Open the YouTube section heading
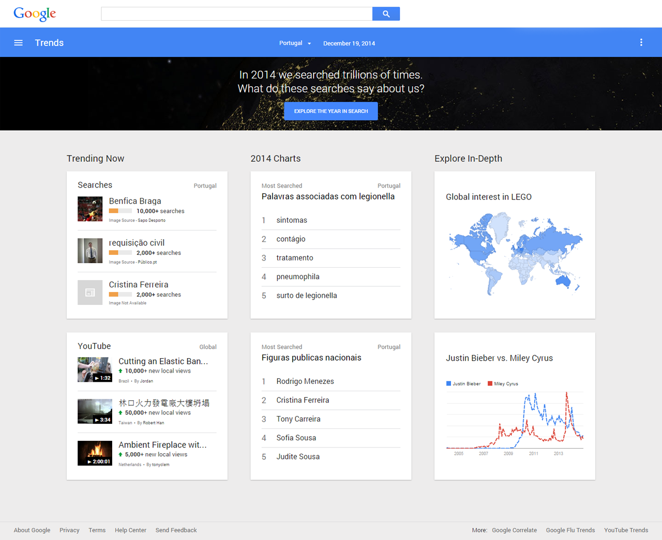This screenshot has width=662, height=540. [x=94, y=346]
